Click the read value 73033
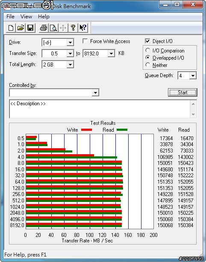Image resolution: width=206 pixels, height=262 pixels. [187, 151]
